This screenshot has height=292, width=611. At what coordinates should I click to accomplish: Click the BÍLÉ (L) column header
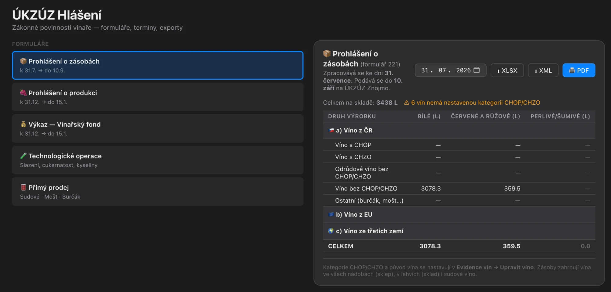429,116
